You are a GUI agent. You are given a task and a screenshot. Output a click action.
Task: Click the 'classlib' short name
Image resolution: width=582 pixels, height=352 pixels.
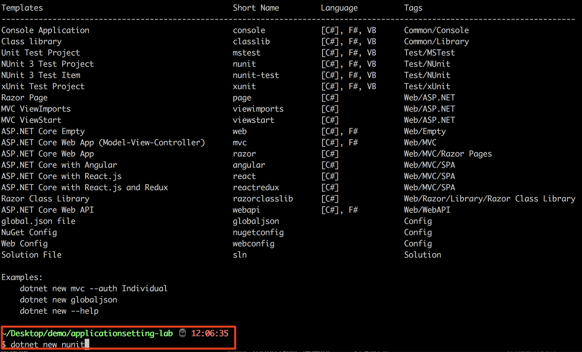click(251, 42)
